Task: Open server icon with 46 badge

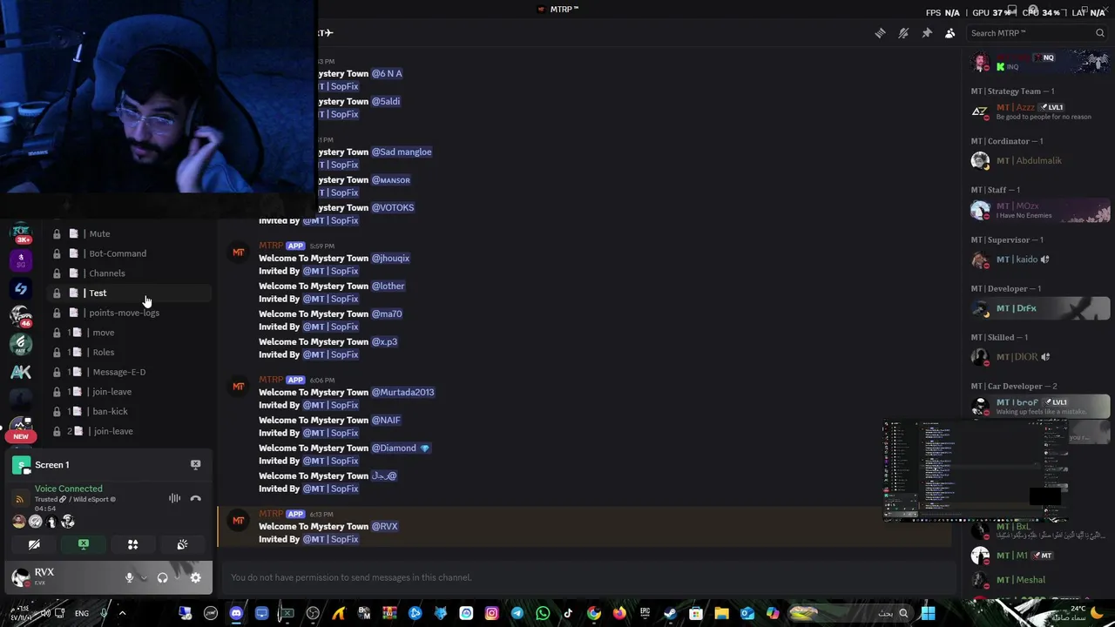Action: coord(21,316)
